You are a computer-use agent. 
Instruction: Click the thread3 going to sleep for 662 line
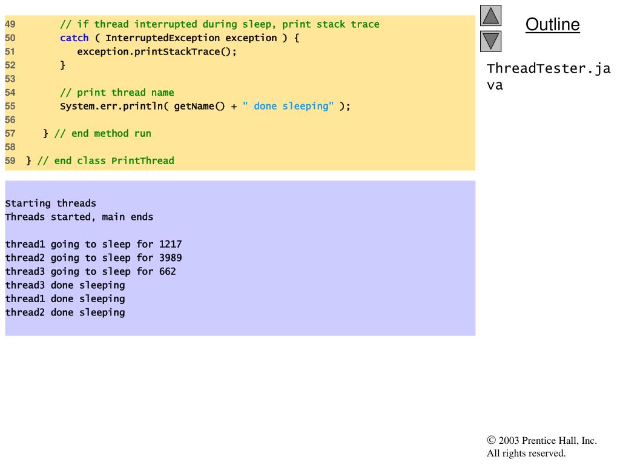pyautogui.click(x=91, y=271)
